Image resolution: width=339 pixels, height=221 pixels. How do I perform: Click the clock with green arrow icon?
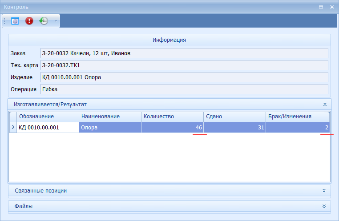tap(44, 21)
